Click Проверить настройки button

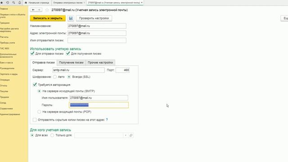pyautogui.click(x=94, y=18)
